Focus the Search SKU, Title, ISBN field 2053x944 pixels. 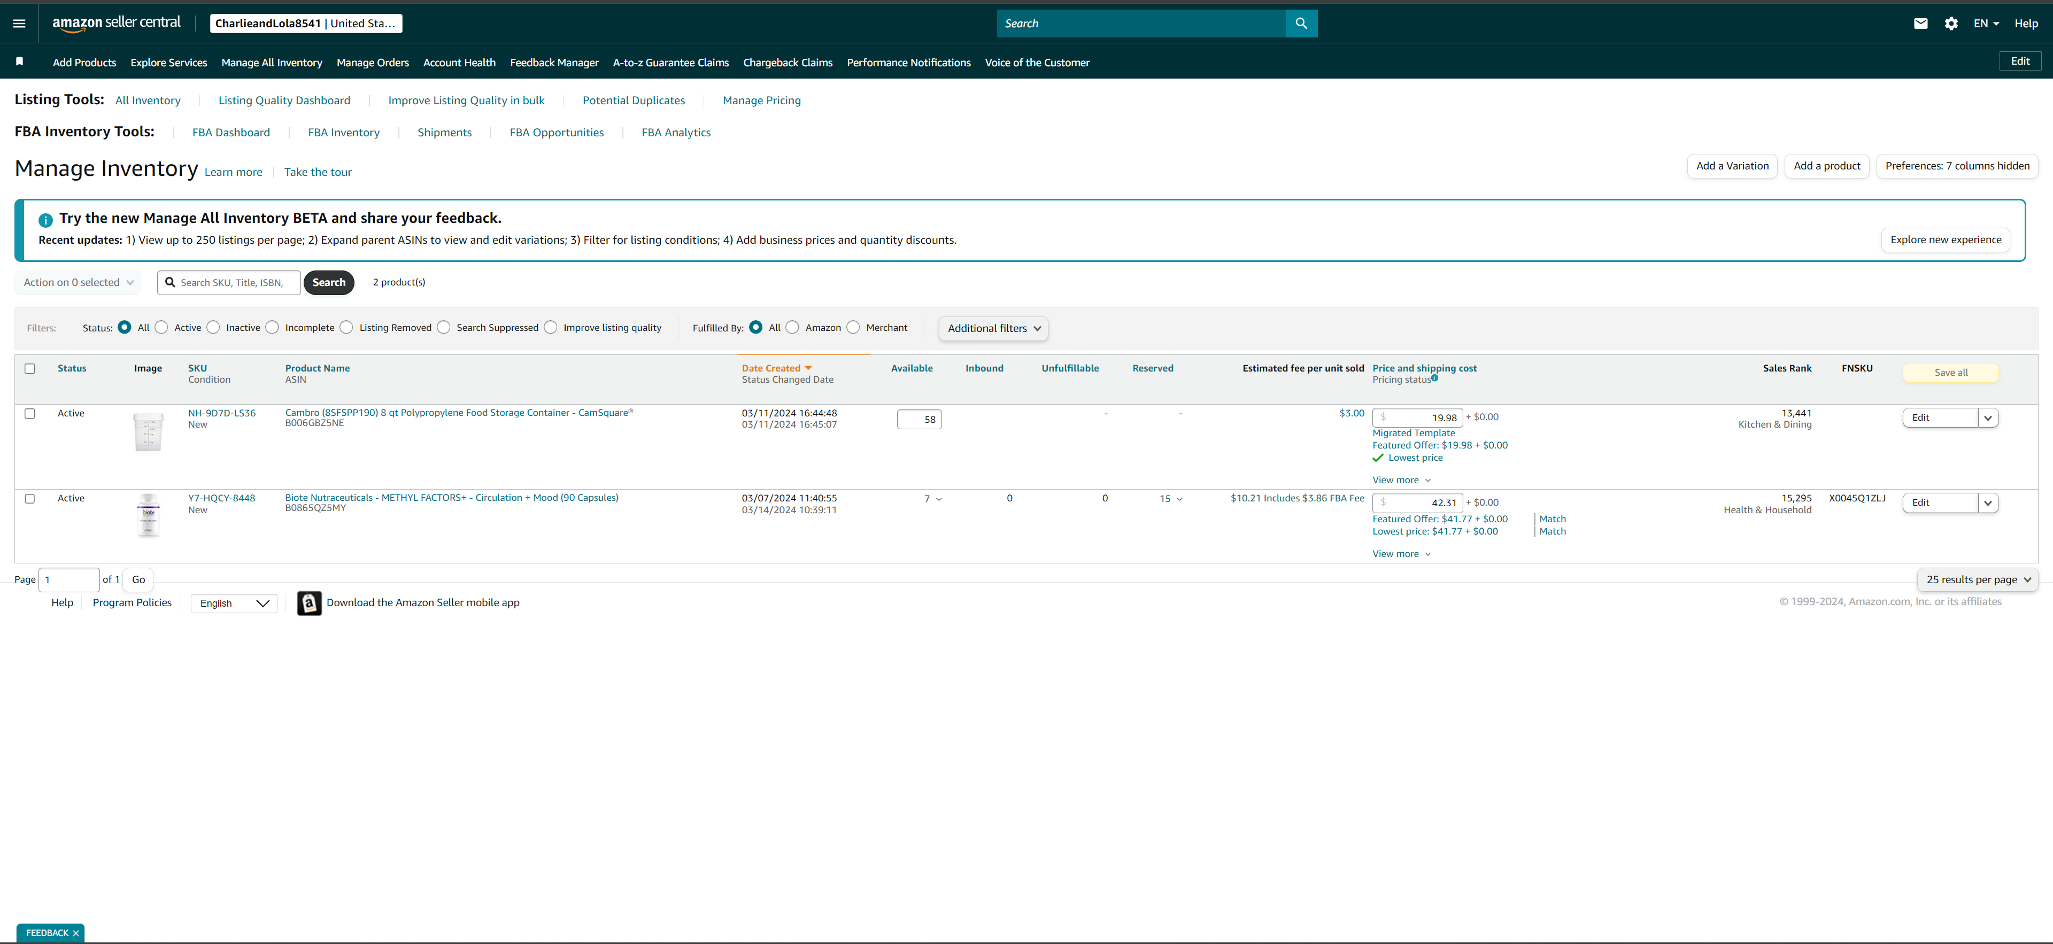pyautogui.click(x=229, y=283)
